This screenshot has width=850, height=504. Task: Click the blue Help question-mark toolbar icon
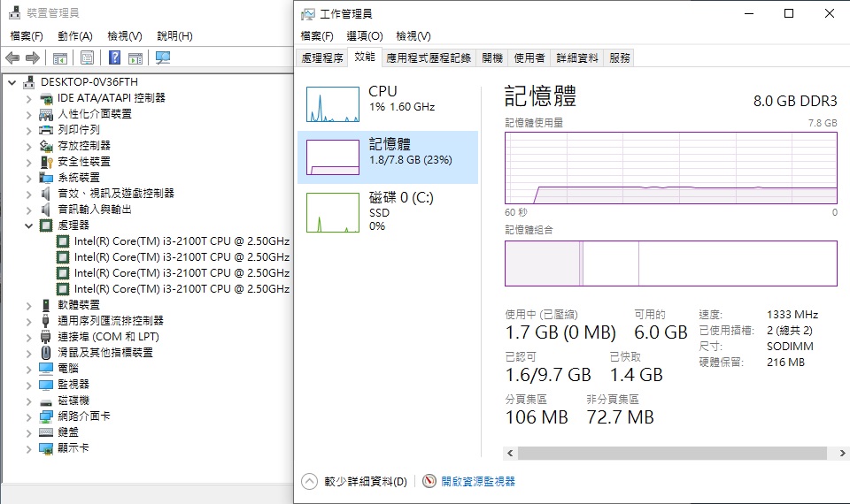tap(114, 57)
